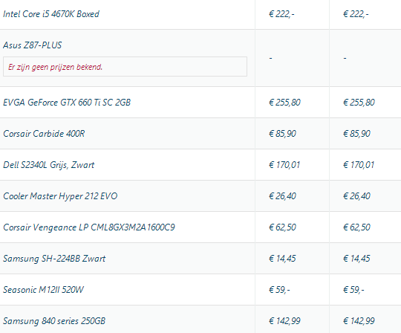Open Samsung 840 series 250GB product
Viewport: 401px width, 333px height.
(x=54, y=321)
